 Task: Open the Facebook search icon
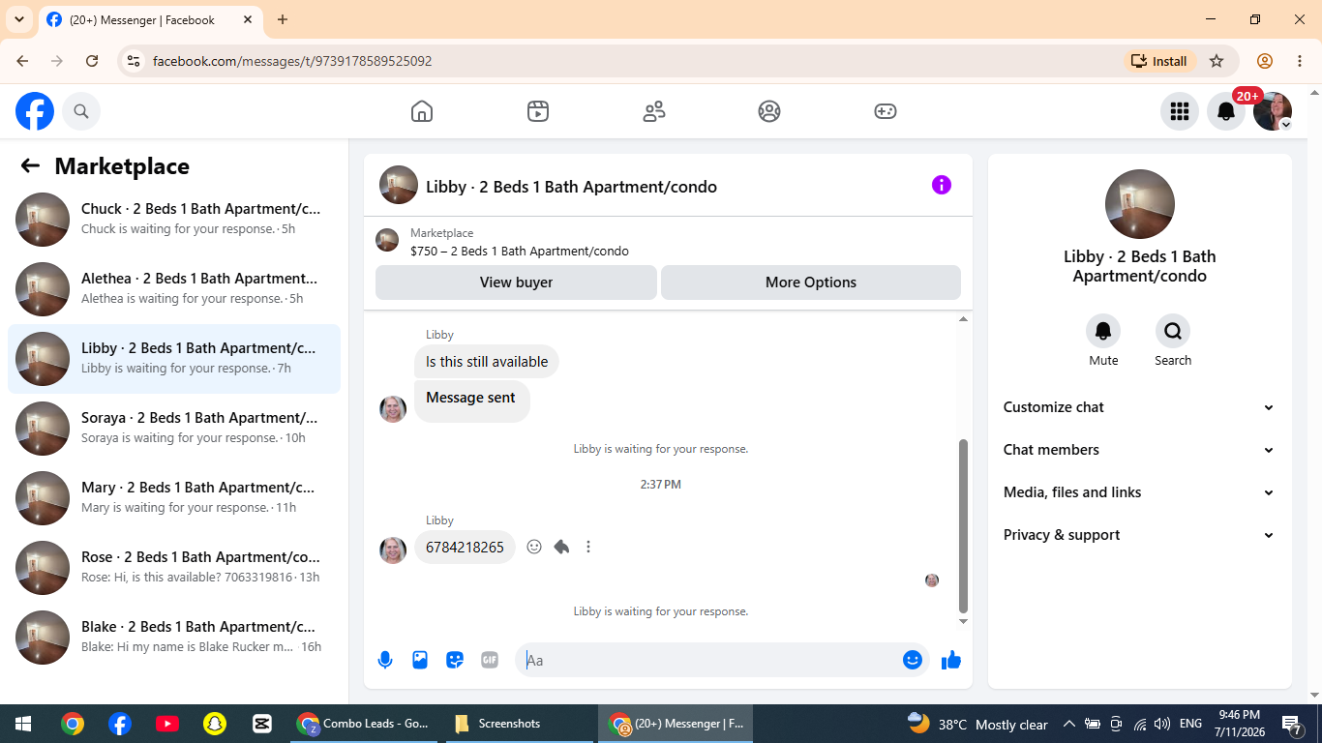[81, 111]
